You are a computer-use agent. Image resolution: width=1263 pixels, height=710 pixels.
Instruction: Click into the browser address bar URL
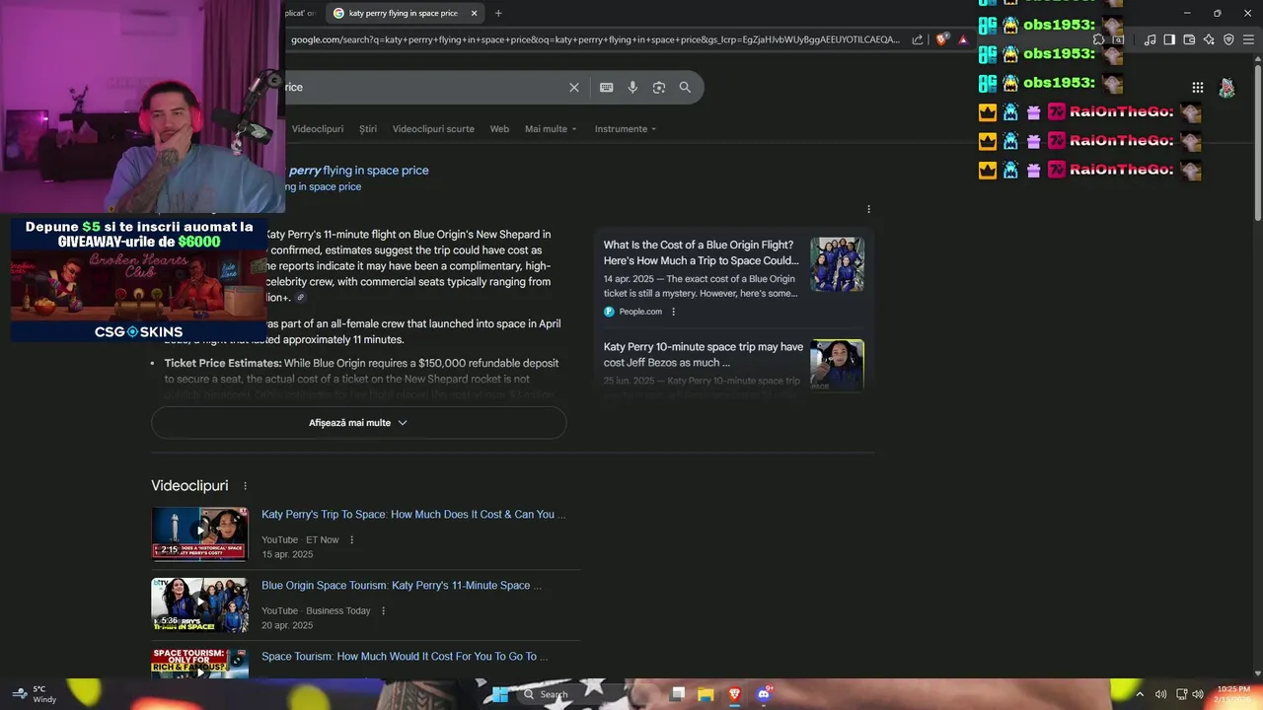(x=595, y=39)
